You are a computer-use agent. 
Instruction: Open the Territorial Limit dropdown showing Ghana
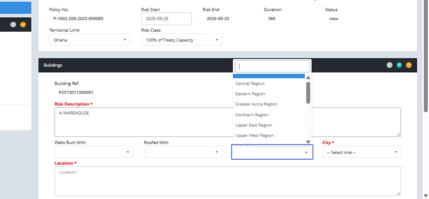click(89, 40)
